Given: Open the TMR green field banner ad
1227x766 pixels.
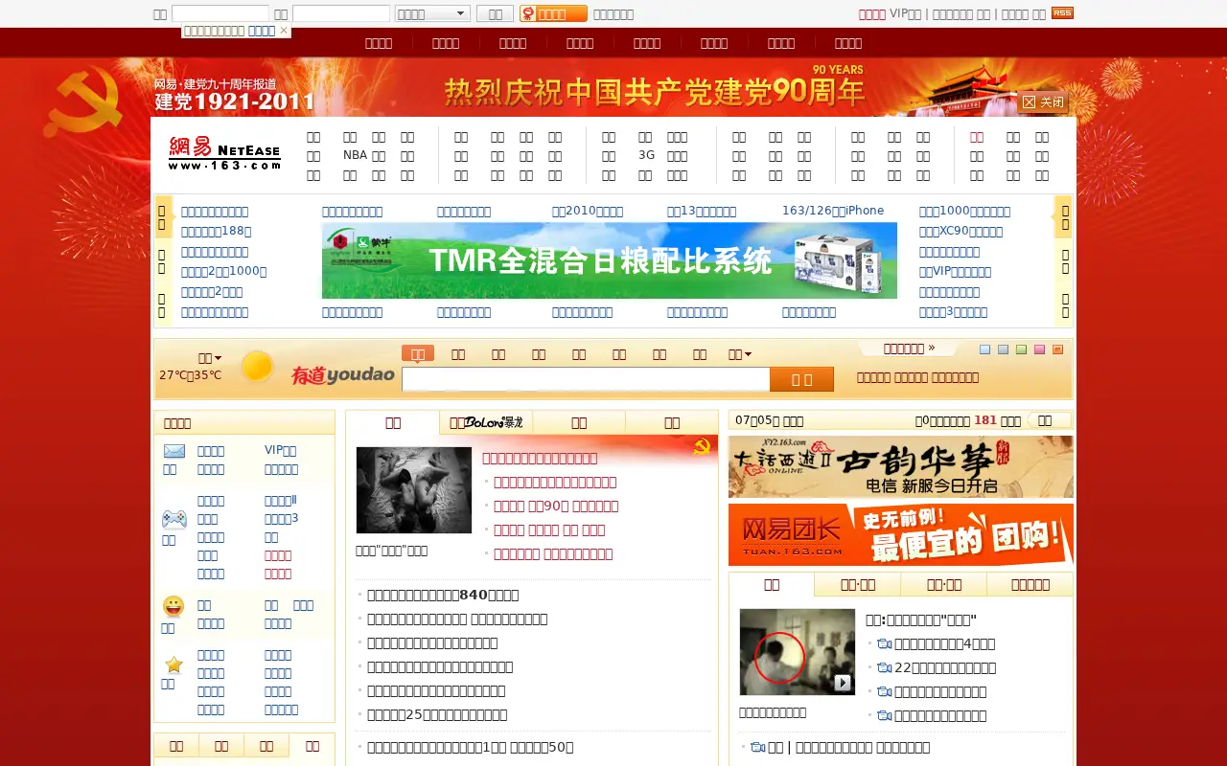Looking at the screenshot, I should [x=610, y=260].
